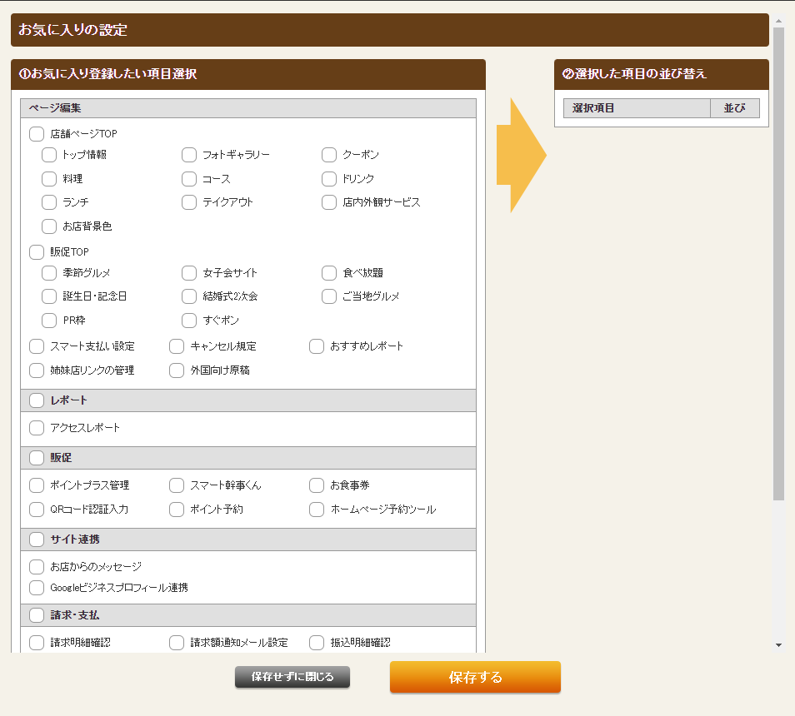Click the 保存する button
This screenshot has height=716, width=795.
coord(475,677)
